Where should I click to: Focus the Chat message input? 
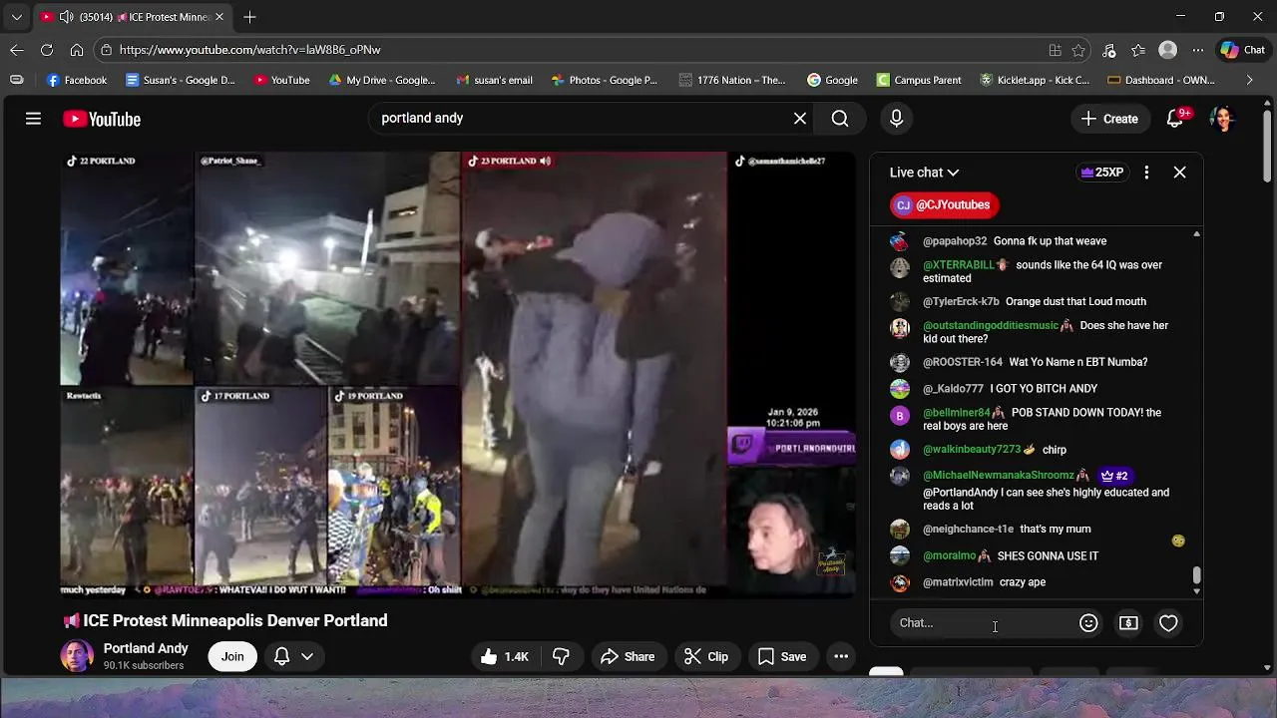(983, 623)
